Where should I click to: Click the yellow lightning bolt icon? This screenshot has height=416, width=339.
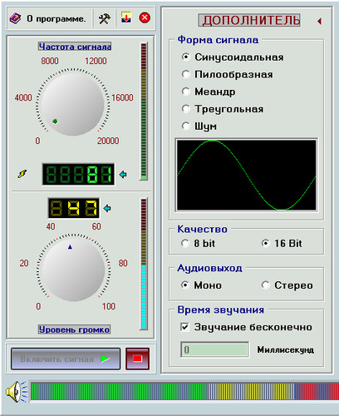click(x=22, y=174)
